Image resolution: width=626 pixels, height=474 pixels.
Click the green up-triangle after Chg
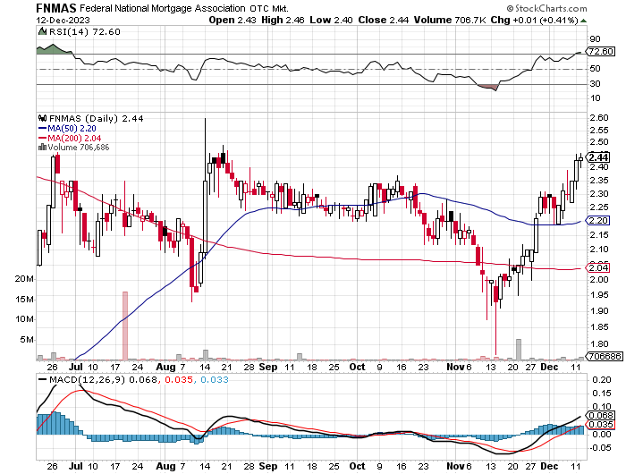pos(584,21)
